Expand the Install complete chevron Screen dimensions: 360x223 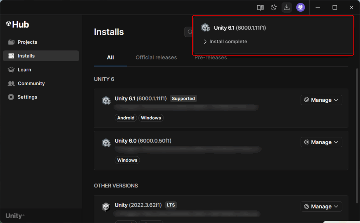coord(205,42)
